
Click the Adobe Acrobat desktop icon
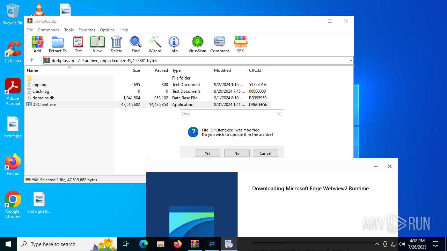(x=13, y=92)
